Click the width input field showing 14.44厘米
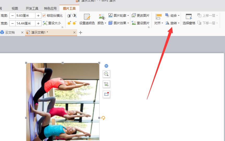Viewport: 225px width, 141px height. tap(25, 23)
